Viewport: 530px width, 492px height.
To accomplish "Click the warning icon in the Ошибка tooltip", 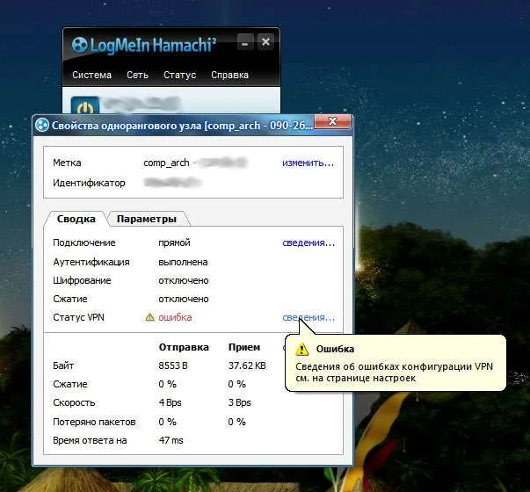I will pyautogui.click(x=301, y=349).
